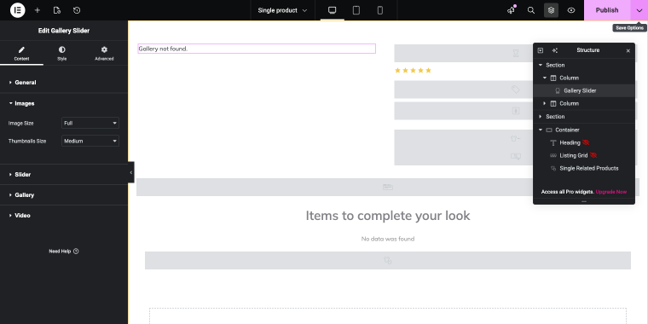Click the Listing Grid icon in Structure
Viewport: 648px width, 324px height.
click(x=553, y=156)
